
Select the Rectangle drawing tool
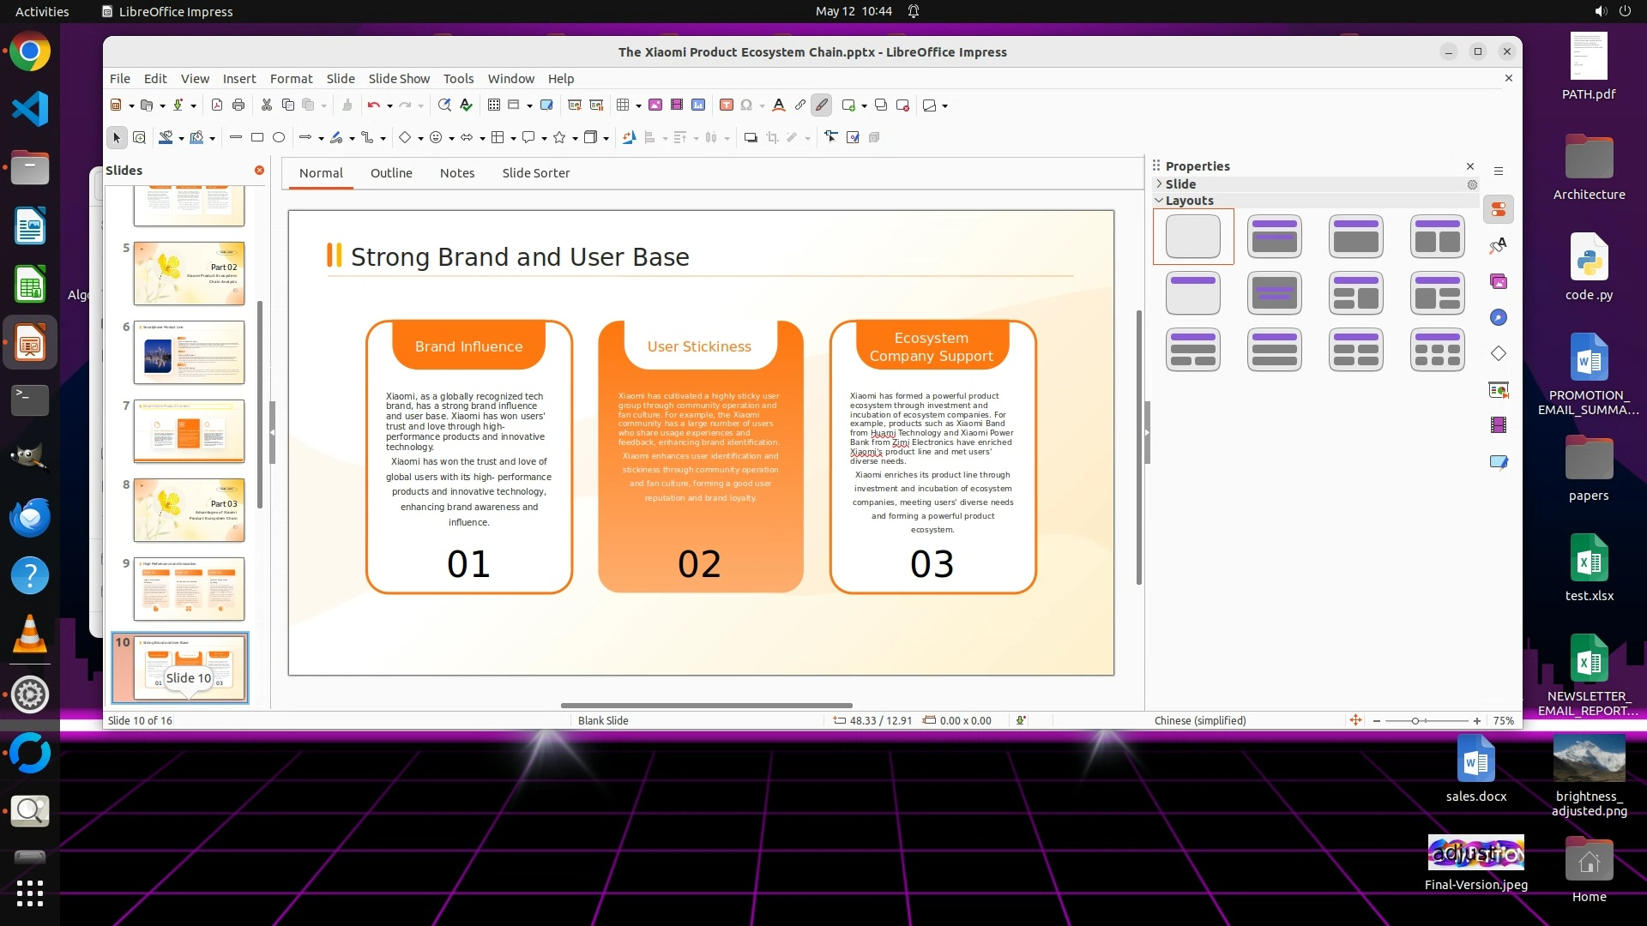[x=256, y=137]
